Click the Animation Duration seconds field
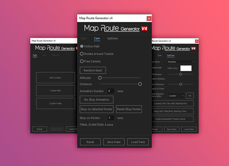Viewport: 229px width, 166px height. [x=111, y=91]
